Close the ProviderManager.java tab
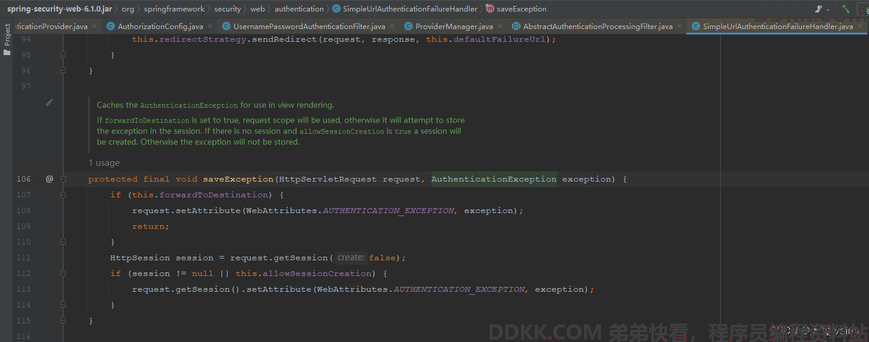Screen dimensions: 869x342 (x=499, y=27)
